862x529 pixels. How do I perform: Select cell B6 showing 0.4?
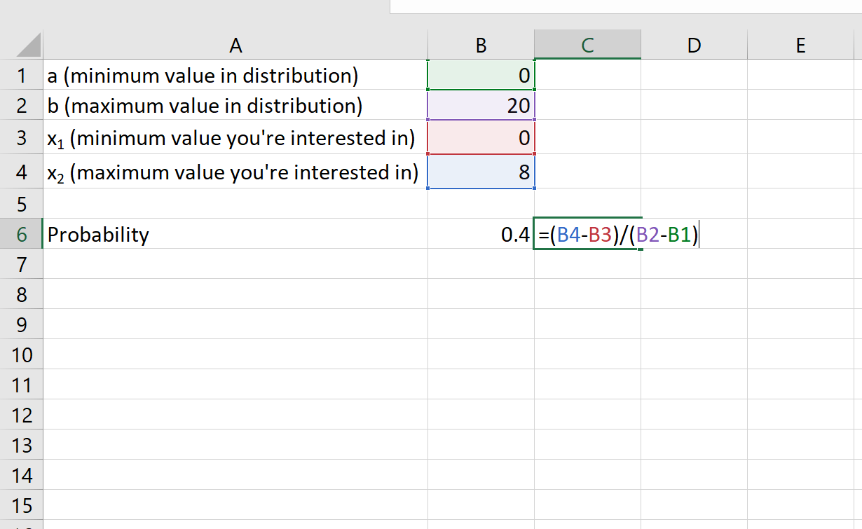pos(481,234)
